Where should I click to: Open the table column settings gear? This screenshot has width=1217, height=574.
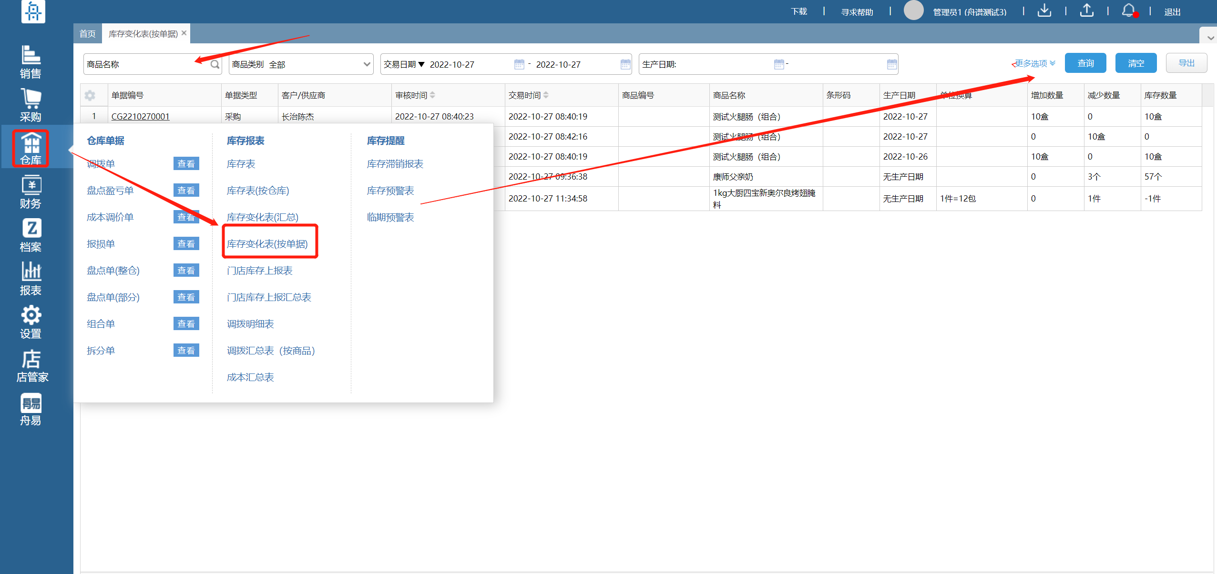[x=90, y=95]
